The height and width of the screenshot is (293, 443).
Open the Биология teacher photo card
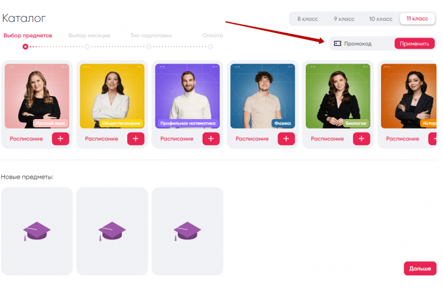[x=338, y=96]
